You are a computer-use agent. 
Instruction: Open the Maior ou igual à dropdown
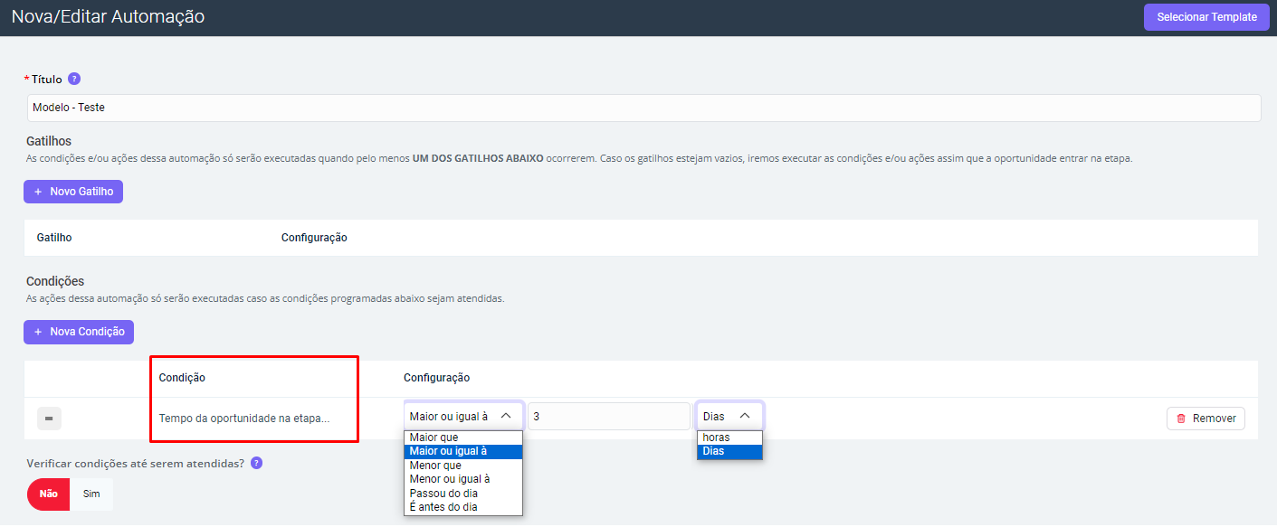coord(462,416)
